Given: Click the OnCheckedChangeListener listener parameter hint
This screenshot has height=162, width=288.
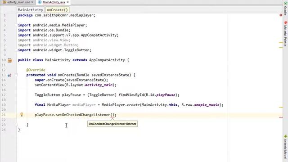Looking at the screenshot, I should pyautogui.click(x=112, y=124).
